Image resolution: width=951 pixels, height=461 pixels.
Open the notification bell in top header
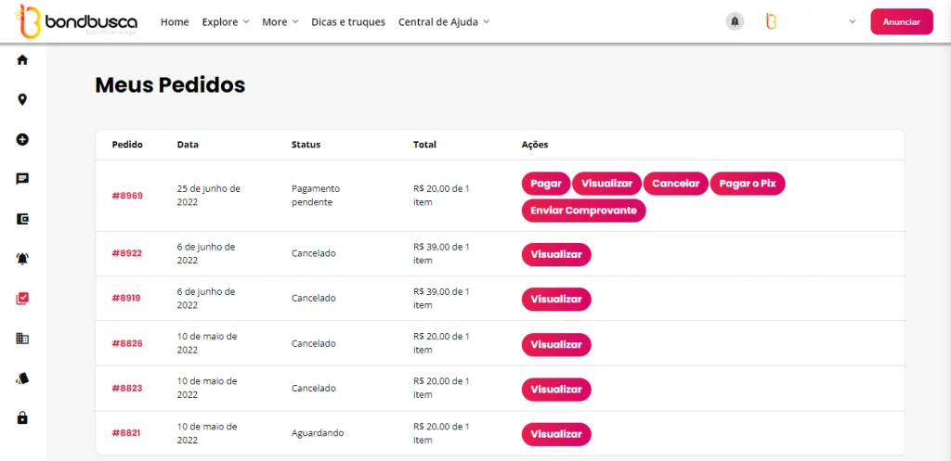tap(735, 21)
